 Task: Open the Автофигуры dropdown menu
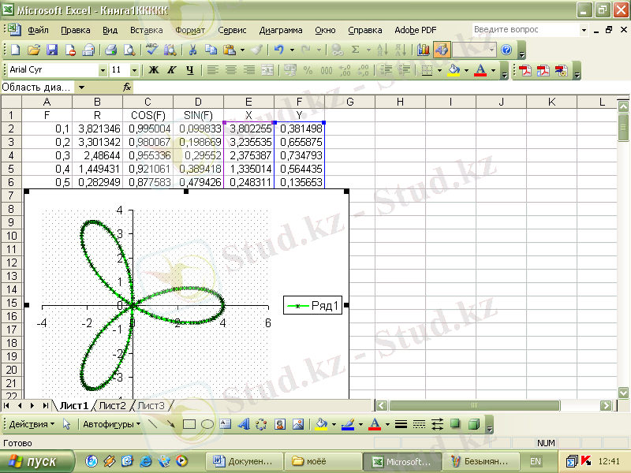click(114, 424)
